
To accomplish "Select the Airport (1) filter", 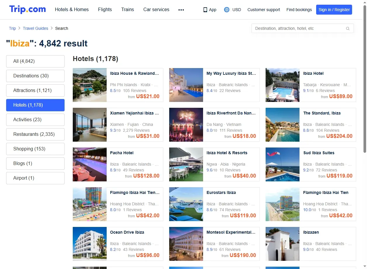I will click(35, 178).
